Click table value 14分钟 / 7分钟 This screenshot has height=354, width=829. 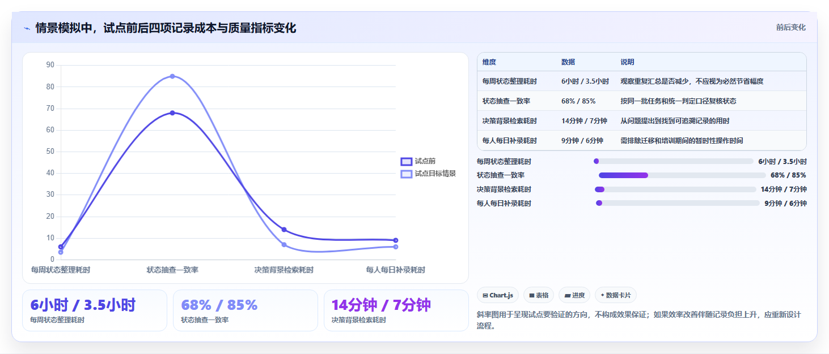tap(584, 121)
